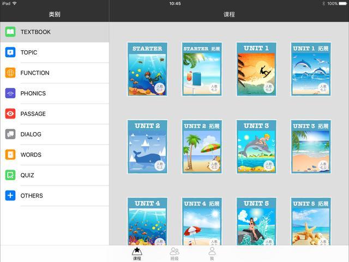Select the UNIT 2 whale course
This screenshot has height=262, width=349.
click(147, 147)
